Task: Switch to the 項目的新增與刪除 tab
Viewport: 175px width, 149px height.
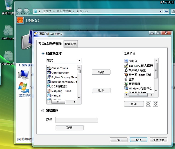Action: (50, 43)
